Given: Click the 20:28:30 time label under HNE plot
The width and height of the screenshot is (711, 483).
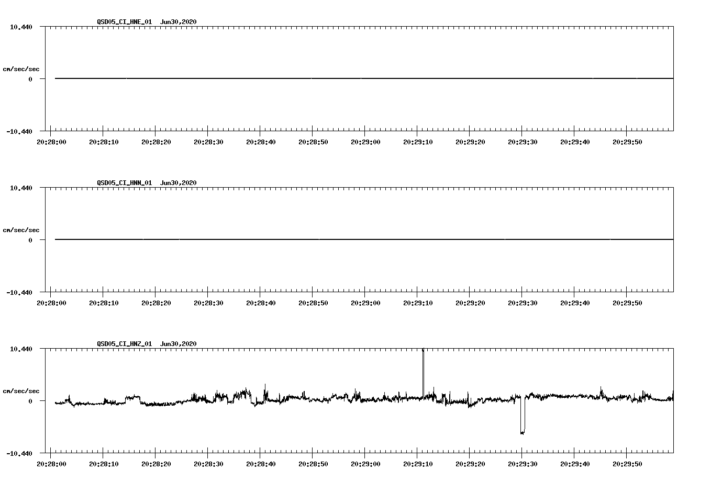Looking at the screenshot, I should pos(208,142).
